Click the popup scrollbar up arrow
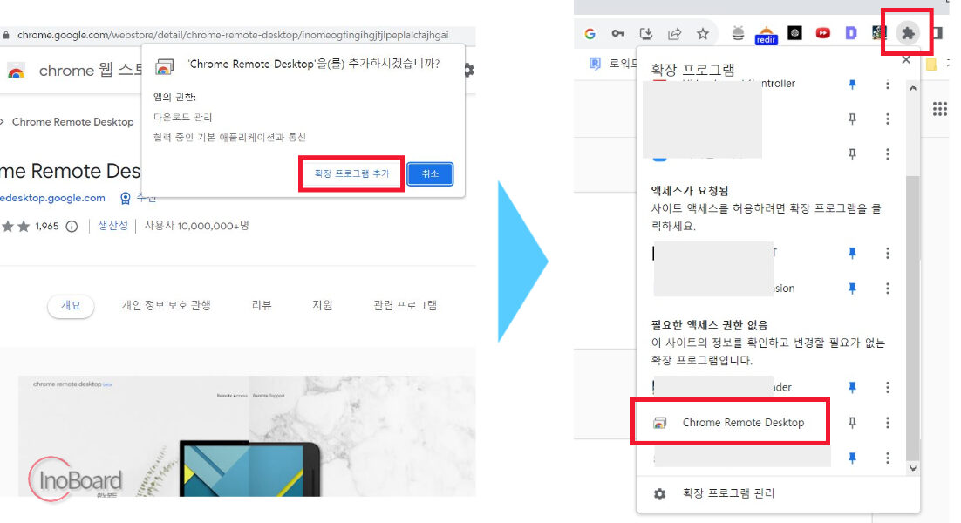 coord(912,88)
